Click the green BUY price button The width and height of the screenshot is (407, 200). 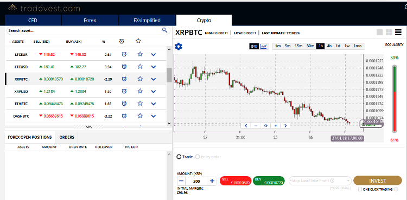(269, 181)
